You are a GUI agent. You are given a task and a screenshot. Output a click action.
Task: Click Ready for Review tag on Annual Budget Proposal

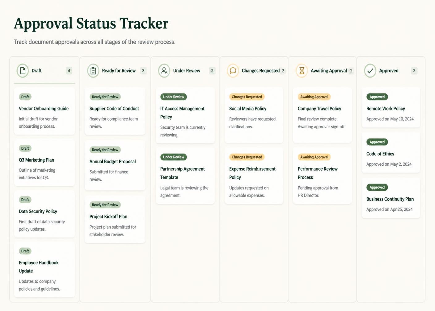pos(105,150)
